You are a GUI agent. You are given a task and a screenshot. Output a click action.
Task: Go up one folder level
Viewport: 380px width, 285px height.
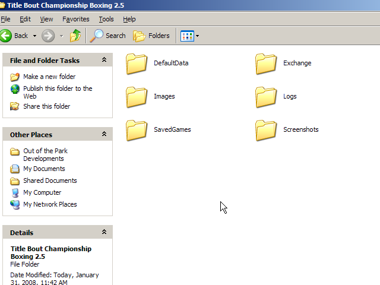75,36
